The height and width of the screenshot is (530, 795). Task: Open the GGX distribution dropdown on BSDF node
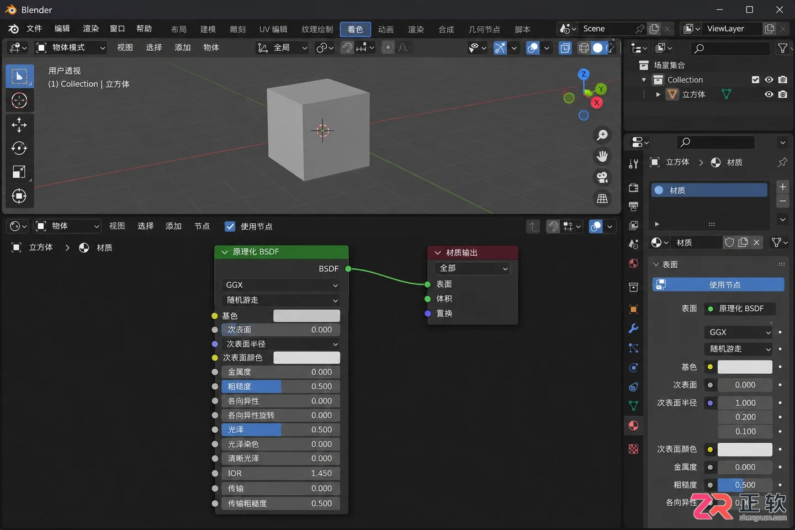coord(280,285)
